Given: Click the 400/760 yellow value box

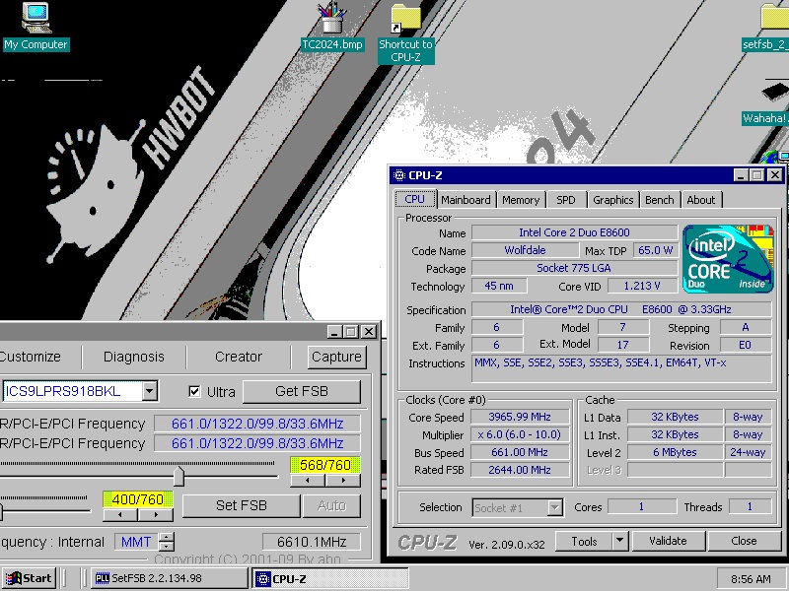Looking at the screenshot, I should click(x=138, y=499).
